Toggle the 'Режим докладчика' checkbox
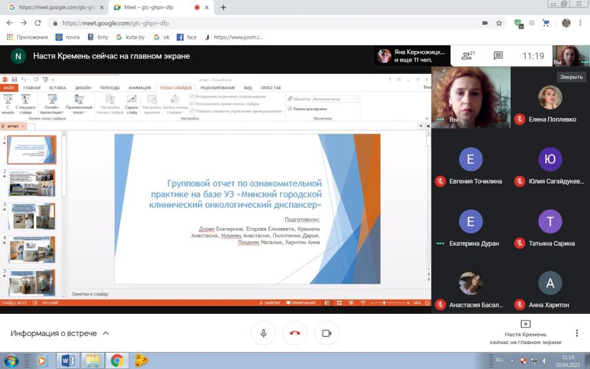The width and height of the screenshot is (590, 369). coord(290,109)
